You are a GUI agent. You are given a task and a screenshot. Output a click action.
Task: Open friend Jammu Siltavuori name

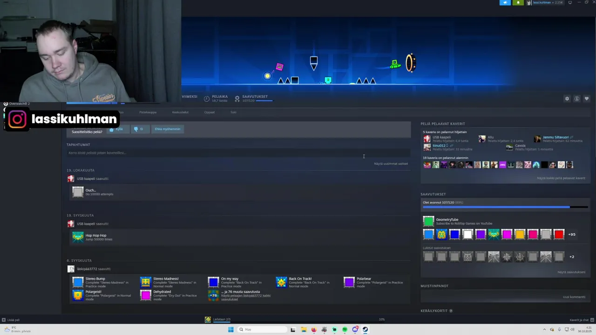[x=555, y=137]
